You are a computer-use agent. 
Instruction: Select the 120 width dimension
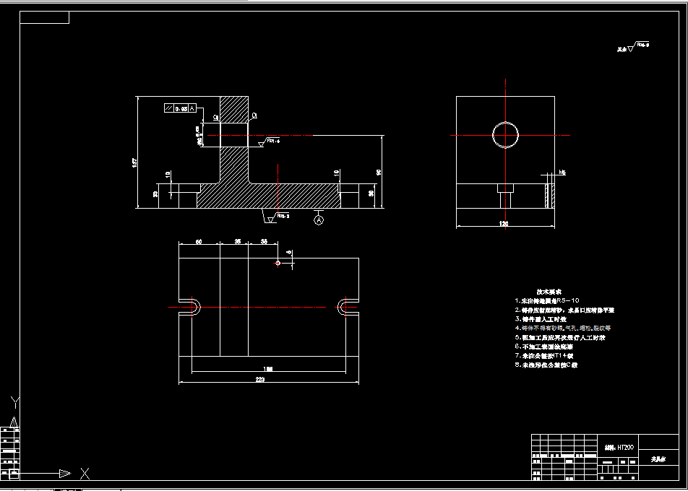[x=504, y=224]
